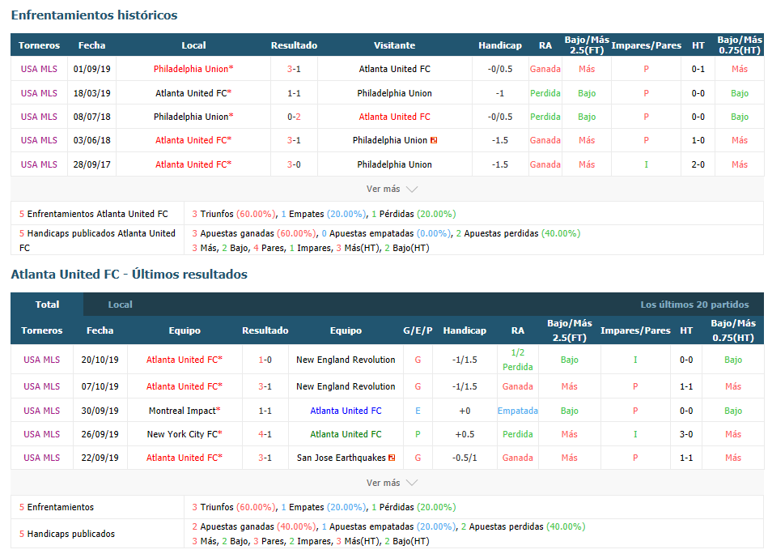Open USA MLS link for 28/09/17 match
The height and width of the screenshot is (554, 768).
[x=39, y=164]
